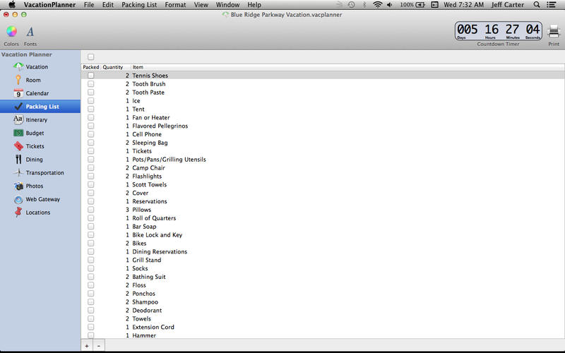Viewport: 565px width, 353px height.
Task: Open Notification Center list icon
Action: (551, 5)
